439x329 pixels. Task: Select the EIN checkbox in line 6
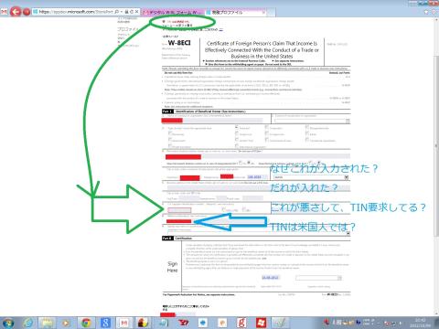(x=244, y=209)
